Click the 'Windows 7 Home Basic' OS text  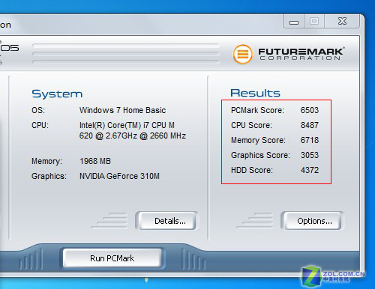[x=122, y=110]
